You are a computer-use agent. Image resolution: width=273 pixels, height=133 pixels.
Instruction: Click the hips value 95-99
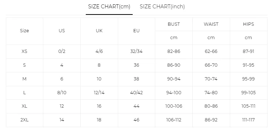click(248, 79)
